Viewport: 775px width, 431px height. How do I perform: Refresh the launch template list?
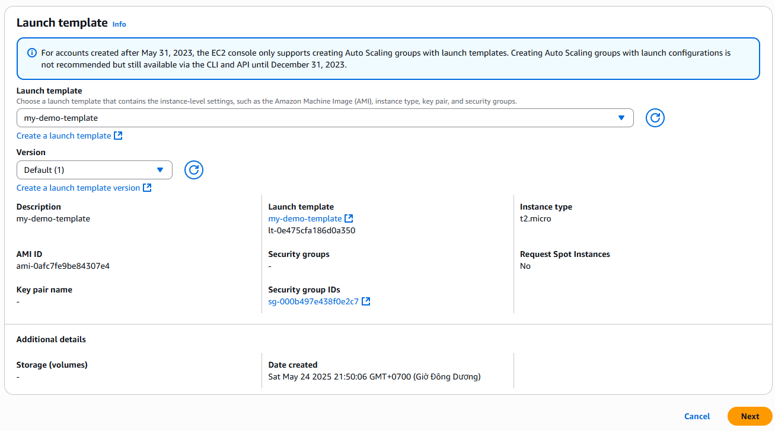655,118
